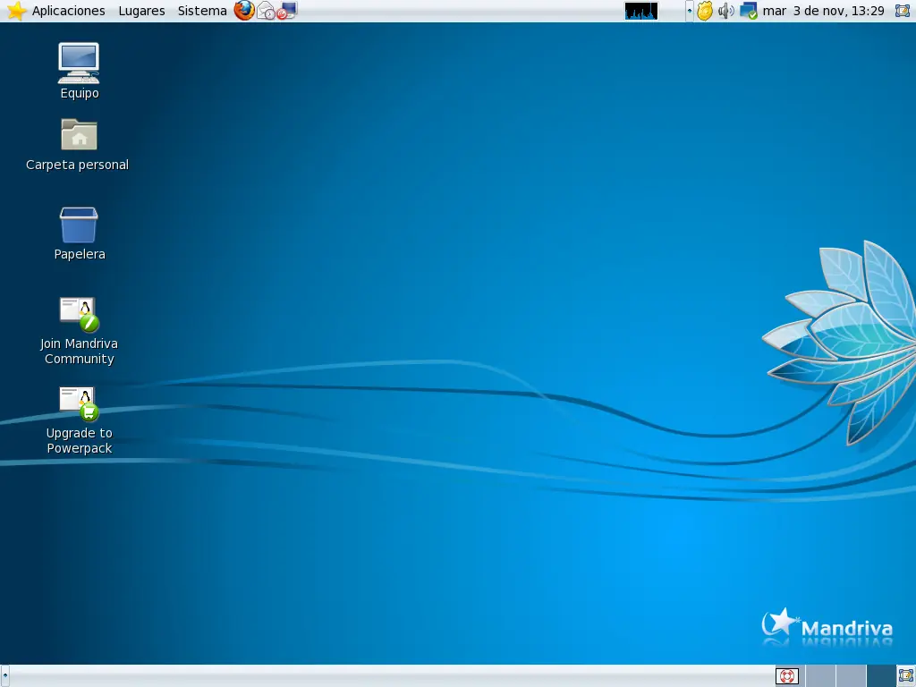Screen dimensions: 916x687
Task: Open the Sistema menu
Action: click(x=202, y=11)
